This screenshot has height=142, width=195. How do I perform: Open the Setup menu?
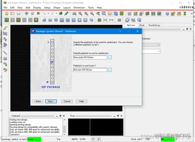click(x=47, y=8)
